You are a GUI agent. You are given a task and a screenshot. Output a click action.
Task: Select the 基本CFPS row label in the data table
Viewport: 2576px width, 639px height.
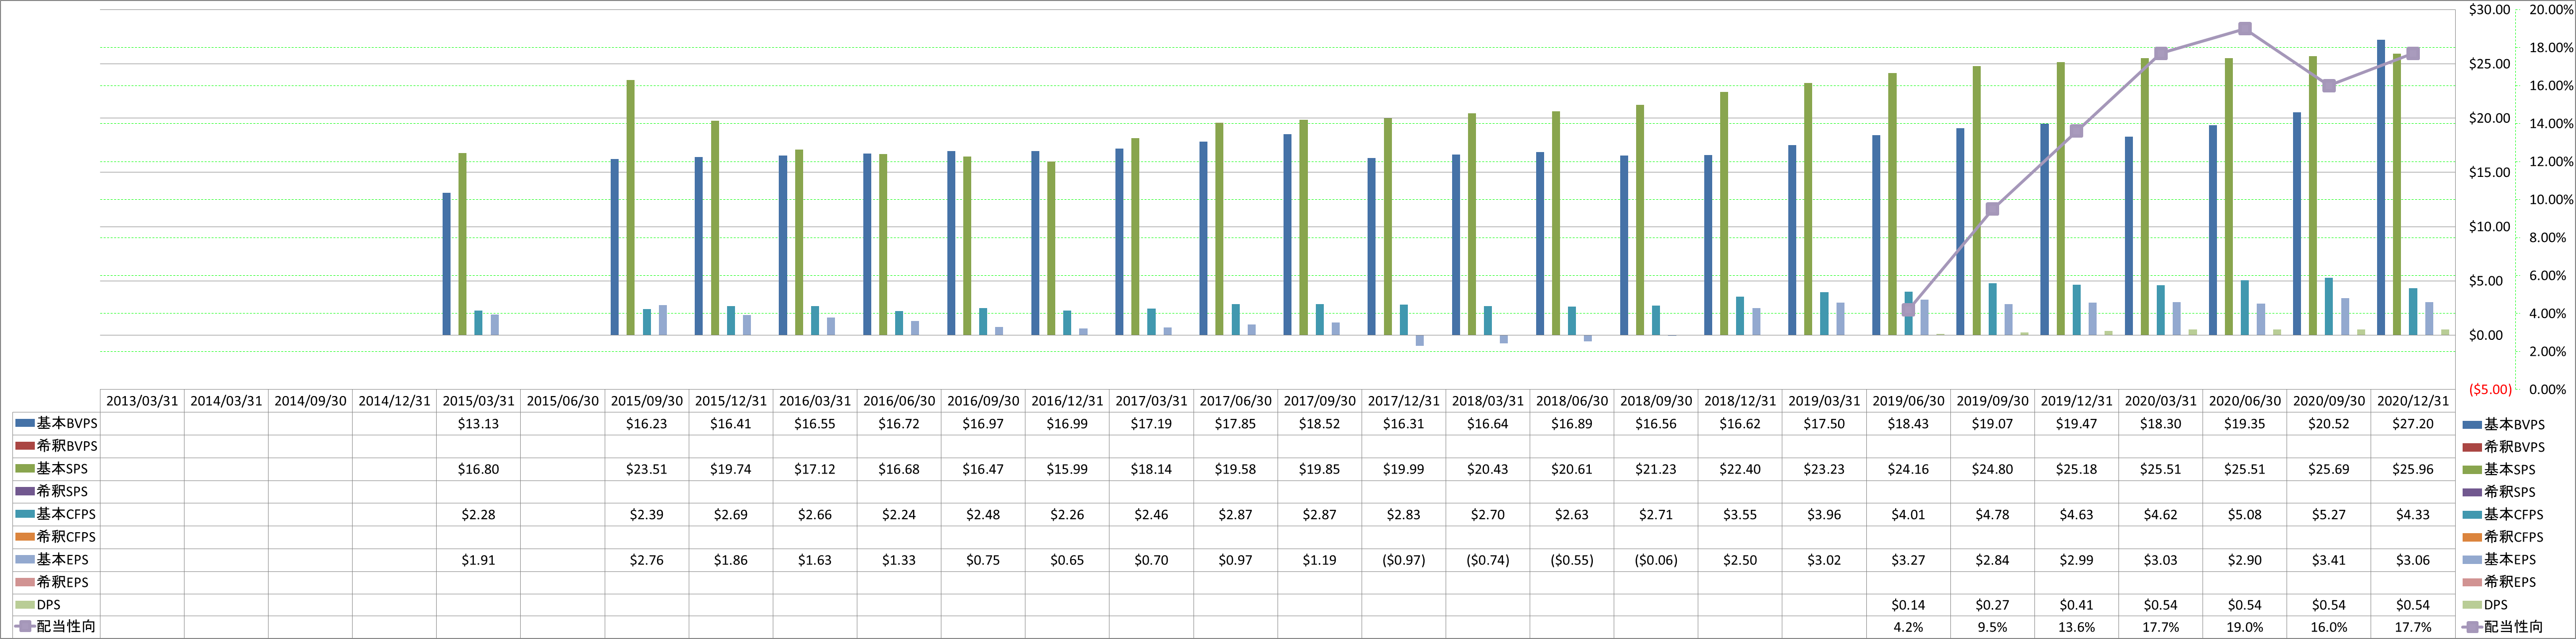click(66, 514)
